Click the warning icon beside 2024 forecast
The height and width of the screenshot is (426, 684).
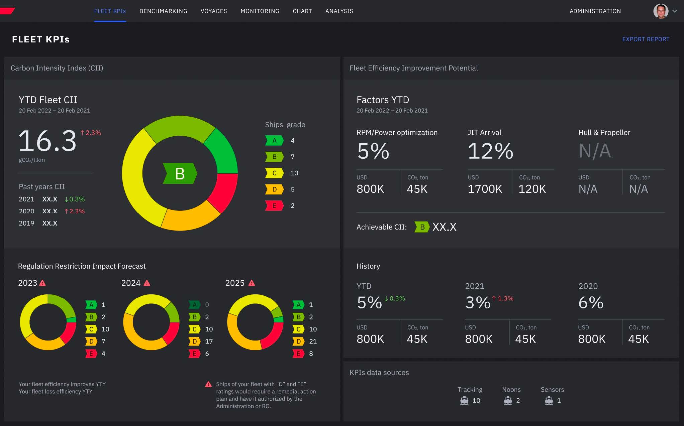[x=146, y=283]
